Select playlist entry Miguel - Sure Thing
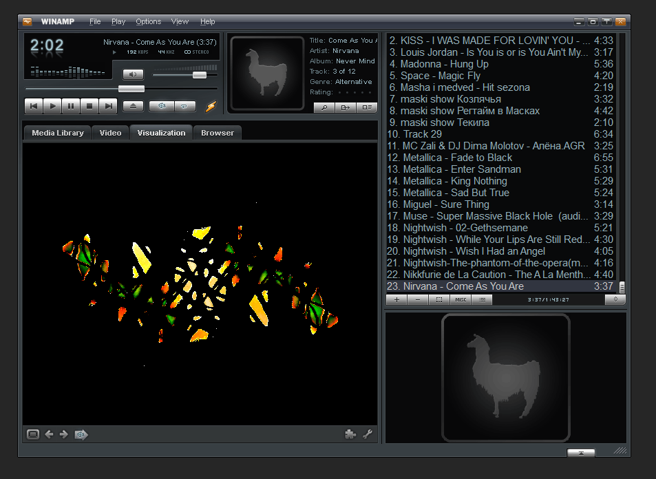The image size is (656, 479). tap(501, 204)
